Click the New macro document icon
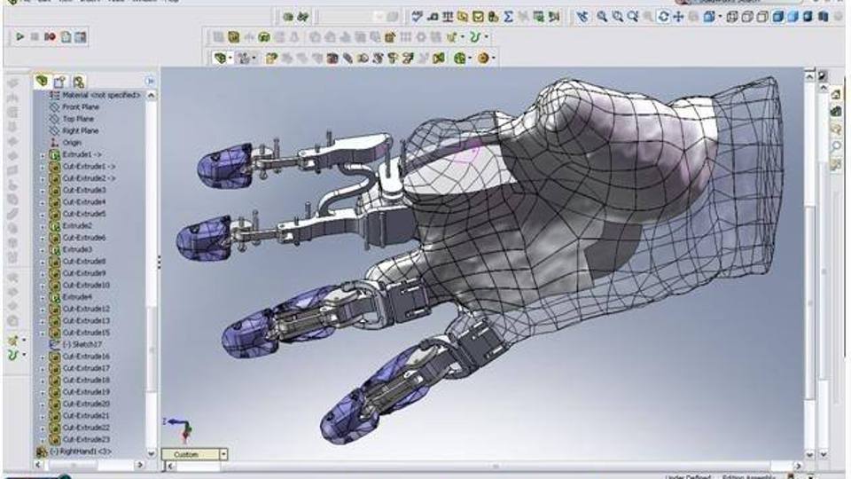This screenshot has height=479, width=851. click(66, 37)
